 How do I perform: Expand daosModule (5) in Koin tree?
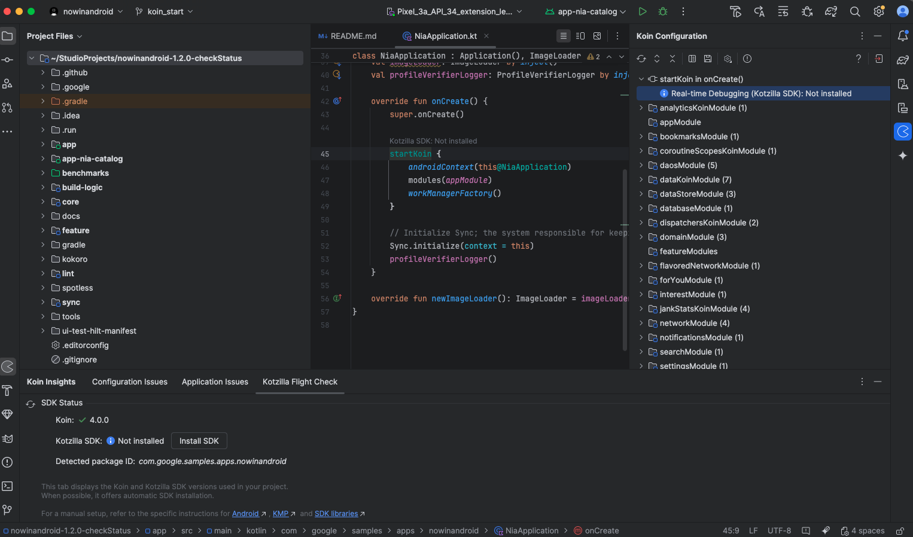tap(641, 165)
